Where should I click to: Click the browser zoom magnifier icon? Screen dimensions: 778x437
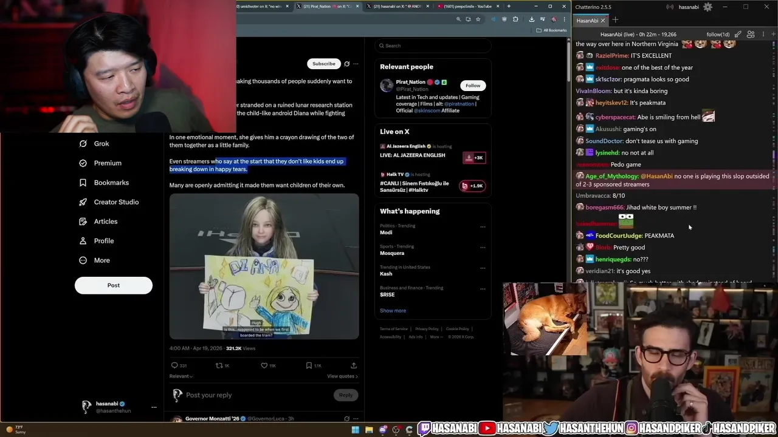[458, 19]
